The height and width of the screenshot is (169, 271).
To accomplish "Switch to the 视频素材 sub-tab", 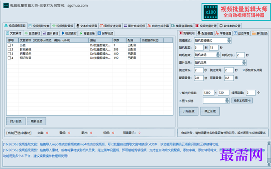I will point(69,33).
